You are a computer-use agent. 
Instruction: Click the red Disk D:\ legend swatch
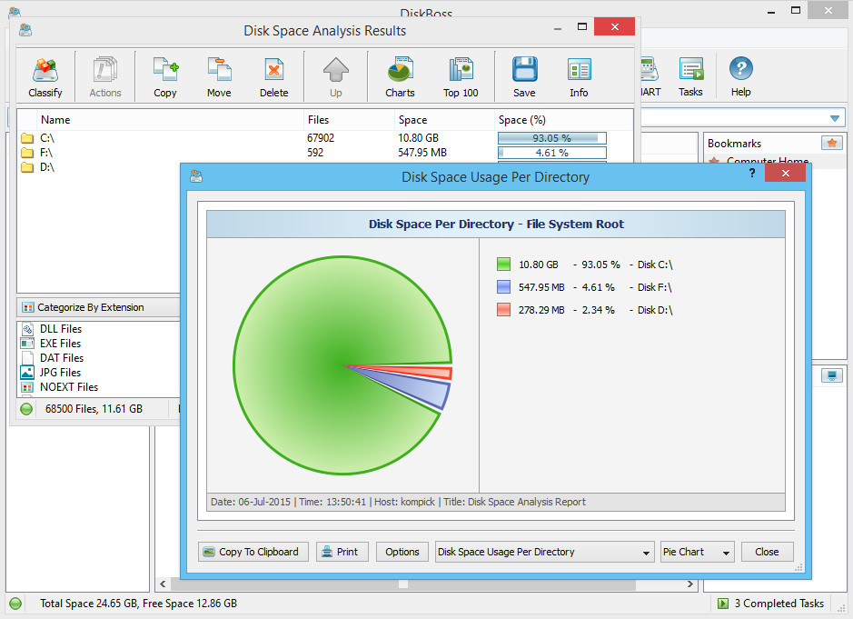504,310
